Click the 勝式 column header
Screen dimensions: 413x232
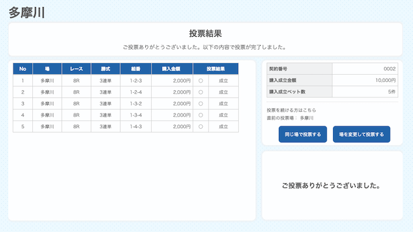pos(105,69)
